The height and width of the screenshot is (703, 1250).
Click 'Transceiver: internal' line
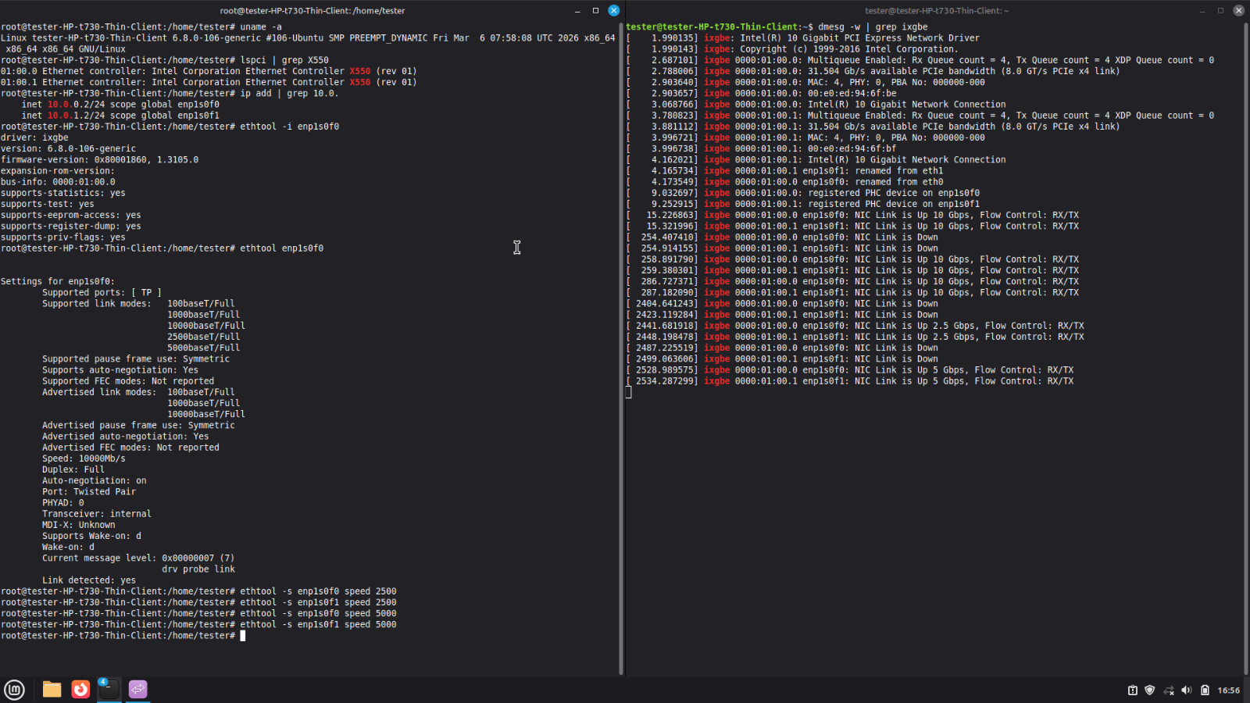pos(97,514)
